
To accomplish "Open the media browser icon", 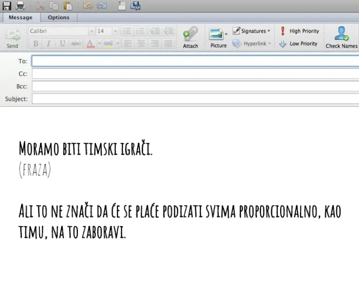I will pyautogui.click(x=136, y=6).
